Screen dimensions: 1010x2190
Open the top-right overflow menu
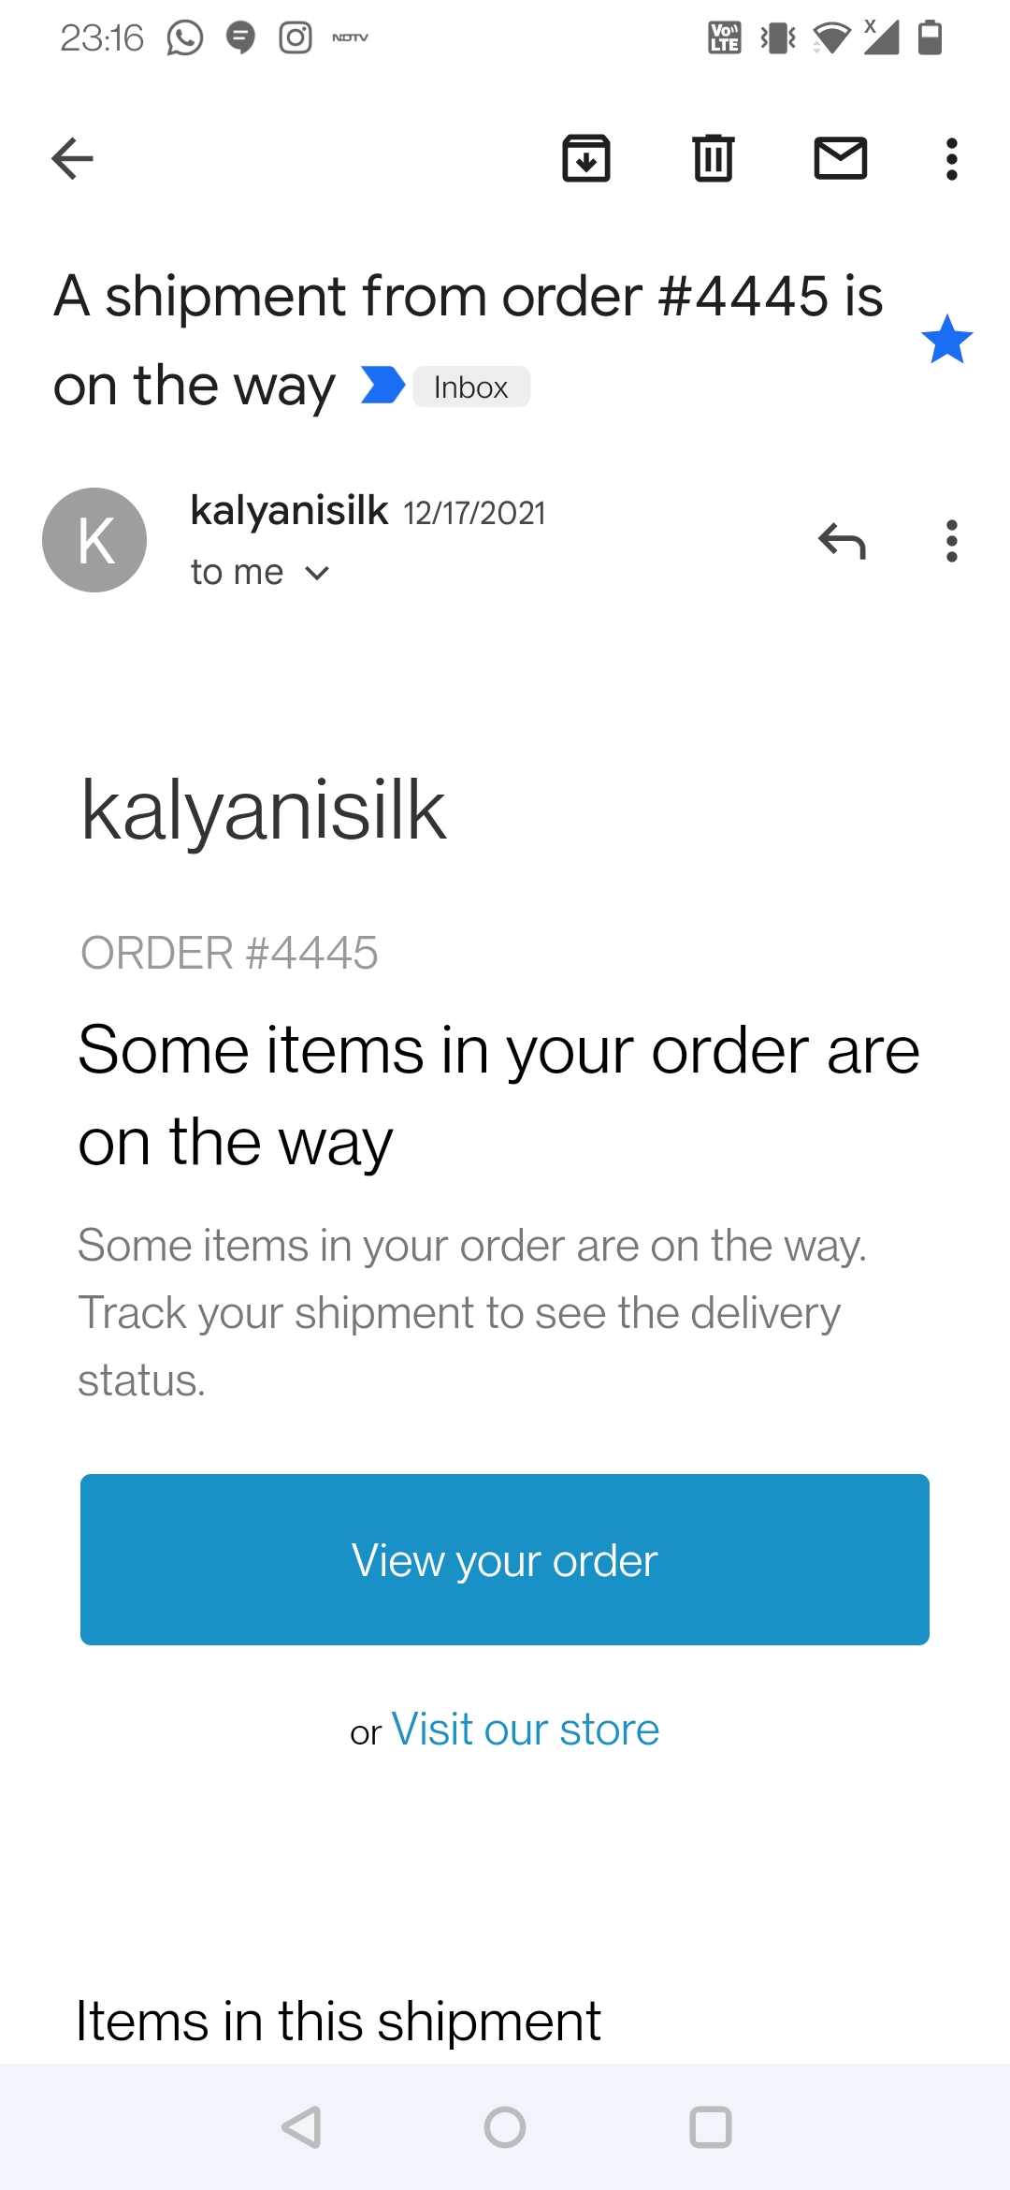[952, 158]
